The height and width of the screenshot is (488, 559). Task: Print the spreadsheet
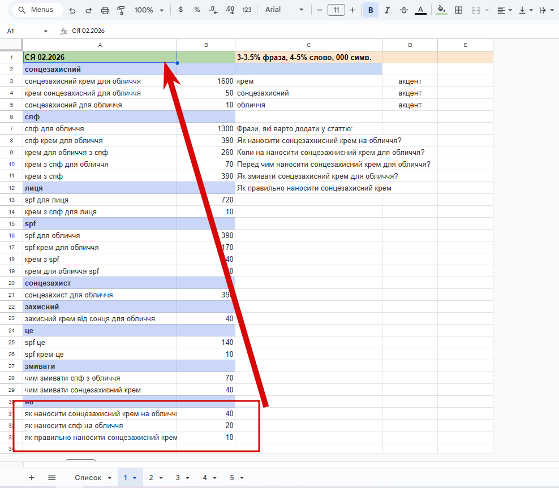[x=105, y=10]
